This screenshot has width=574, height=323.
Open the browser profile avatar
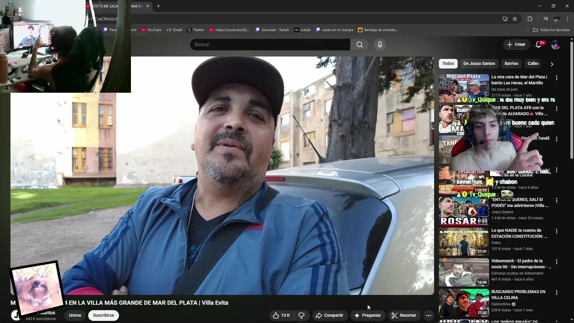click(x=557, y=19)
